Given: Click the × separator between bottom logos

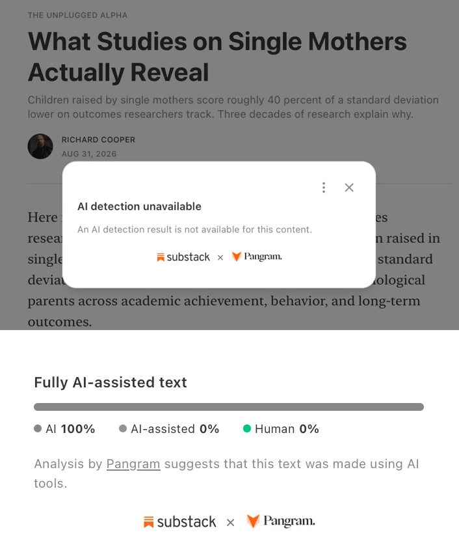Looking at the screenshot, I should [x=230, y=522].
